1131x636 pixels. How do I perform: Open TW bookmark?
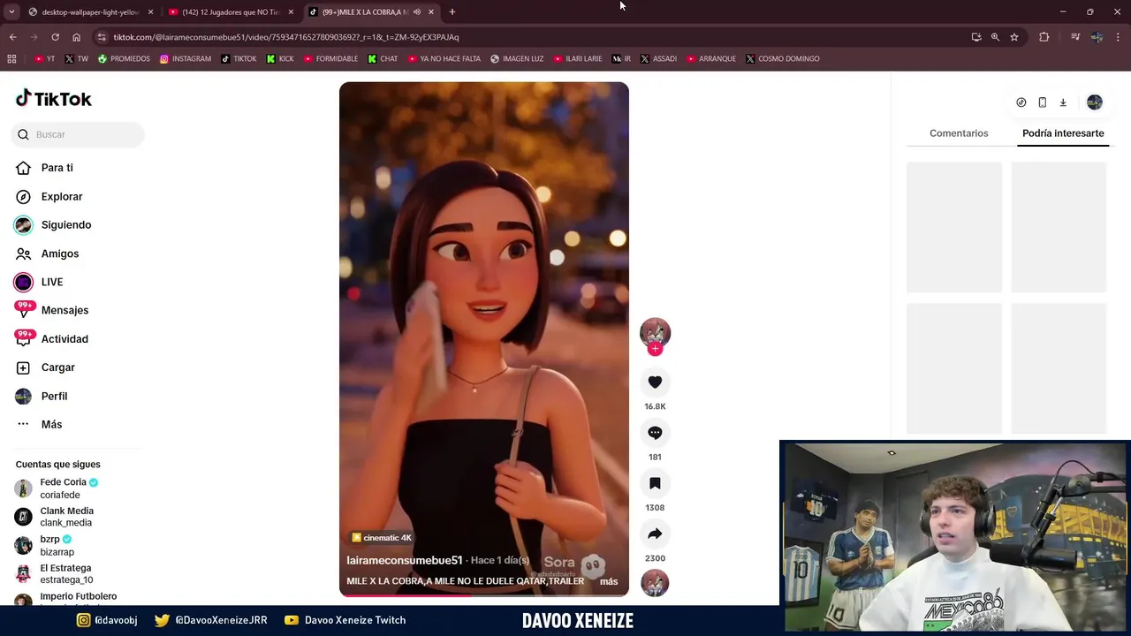[x=76, y=58]
